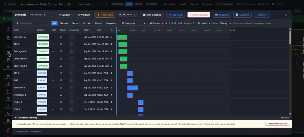Screen dimensions: 304x137
Task: Open the Logic Diagram sidebar icon
Action: pyautogui.click(x=8, y=67)
